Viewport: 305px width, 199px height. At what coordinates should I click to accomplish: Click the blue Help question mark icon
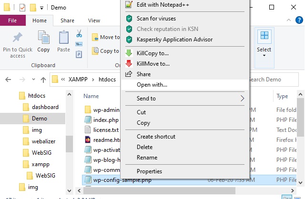(x=299, y=20)
